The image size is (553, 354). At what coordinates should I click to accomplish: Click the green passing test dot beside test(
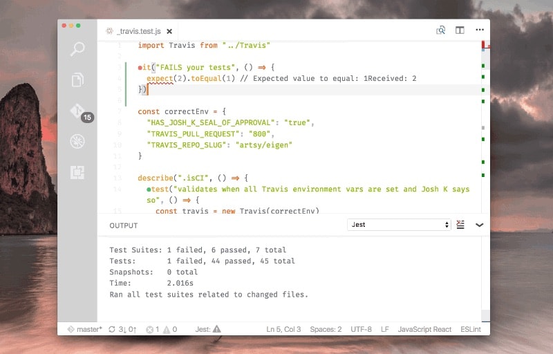click(149, 189)
